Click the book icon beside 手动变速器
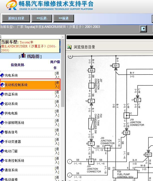This screenshot has height=181, width=153. coord(2,142)
